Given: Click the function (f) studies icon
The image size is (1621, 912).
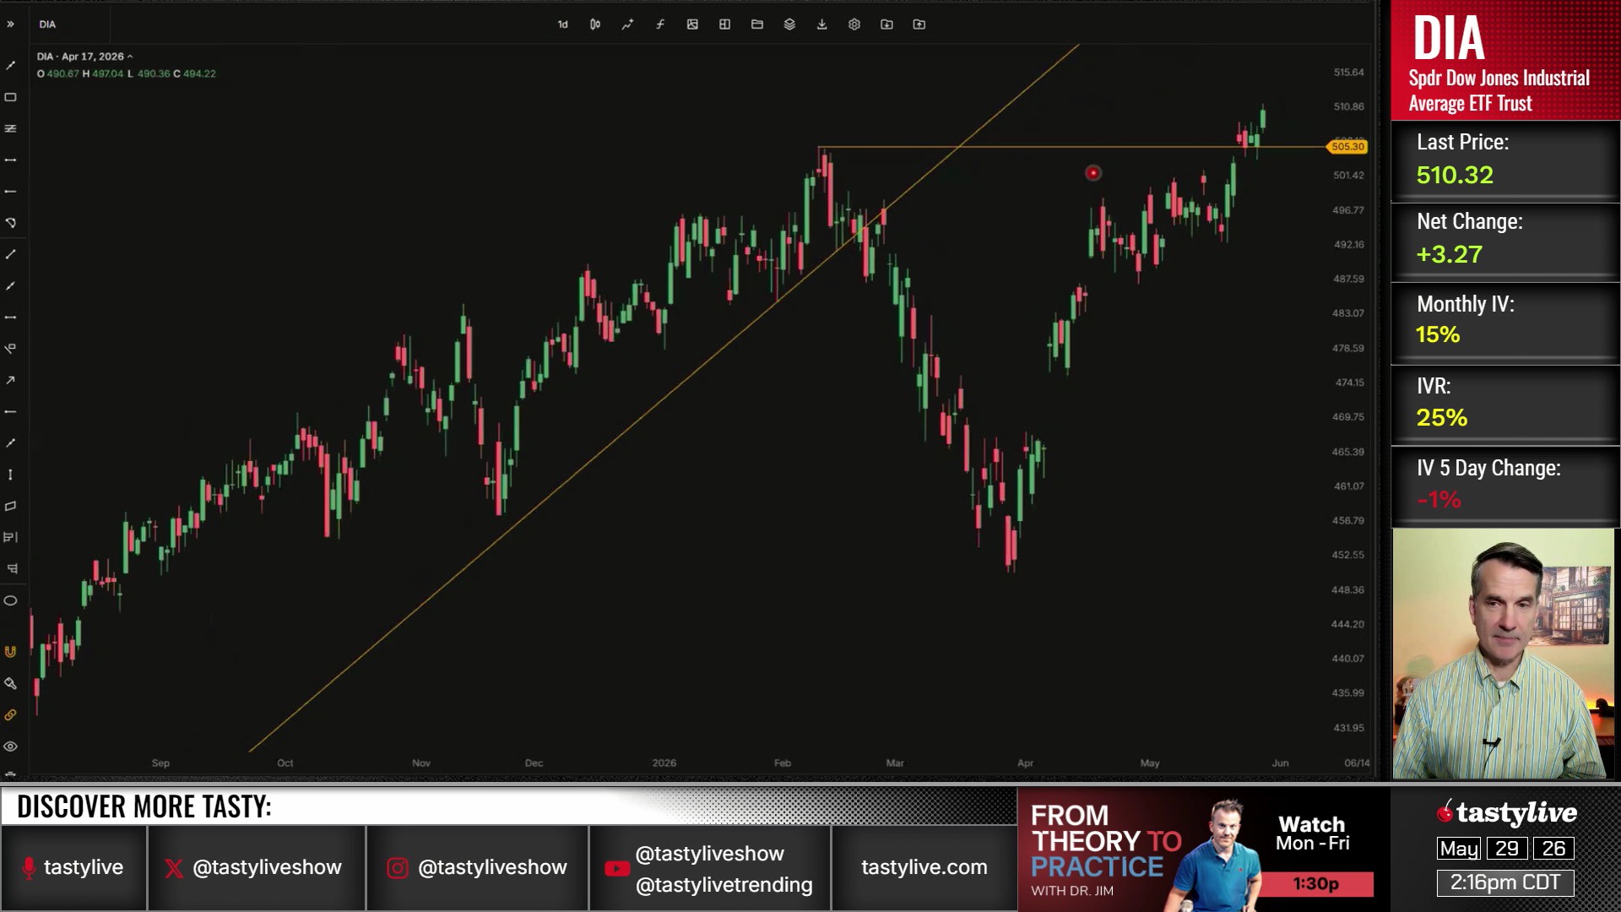Looking at the screenshot, I should pyautogui.click(x=660, y=24).
